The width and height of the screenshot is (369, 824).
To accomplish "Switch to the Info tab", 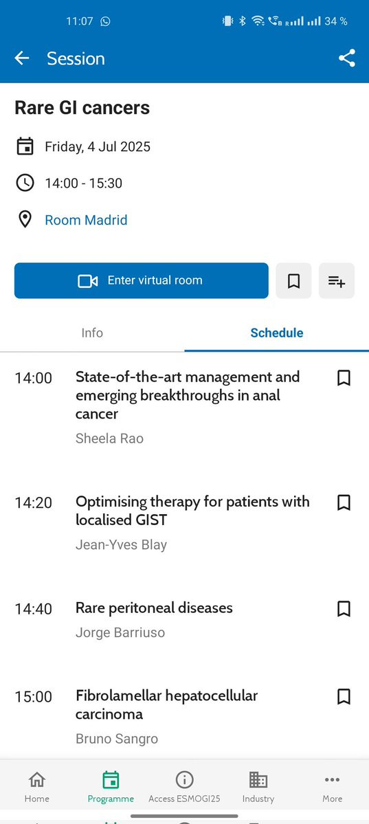I will [x=92, y=333].
